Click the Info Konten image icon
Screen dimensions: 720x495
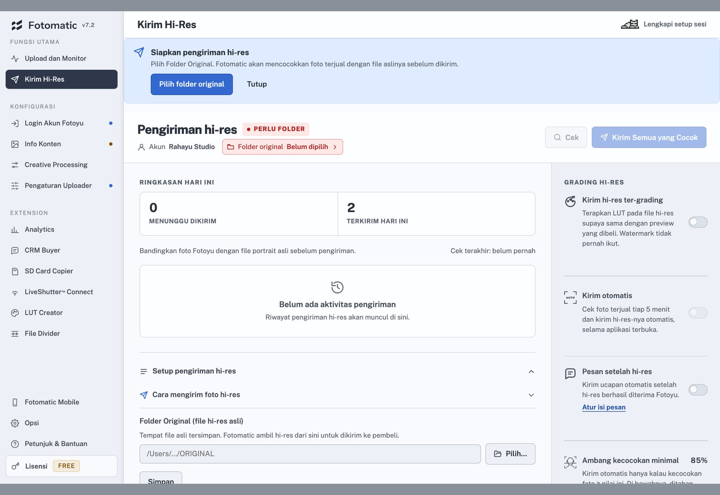pyautogui.click(x=15, y=144)
